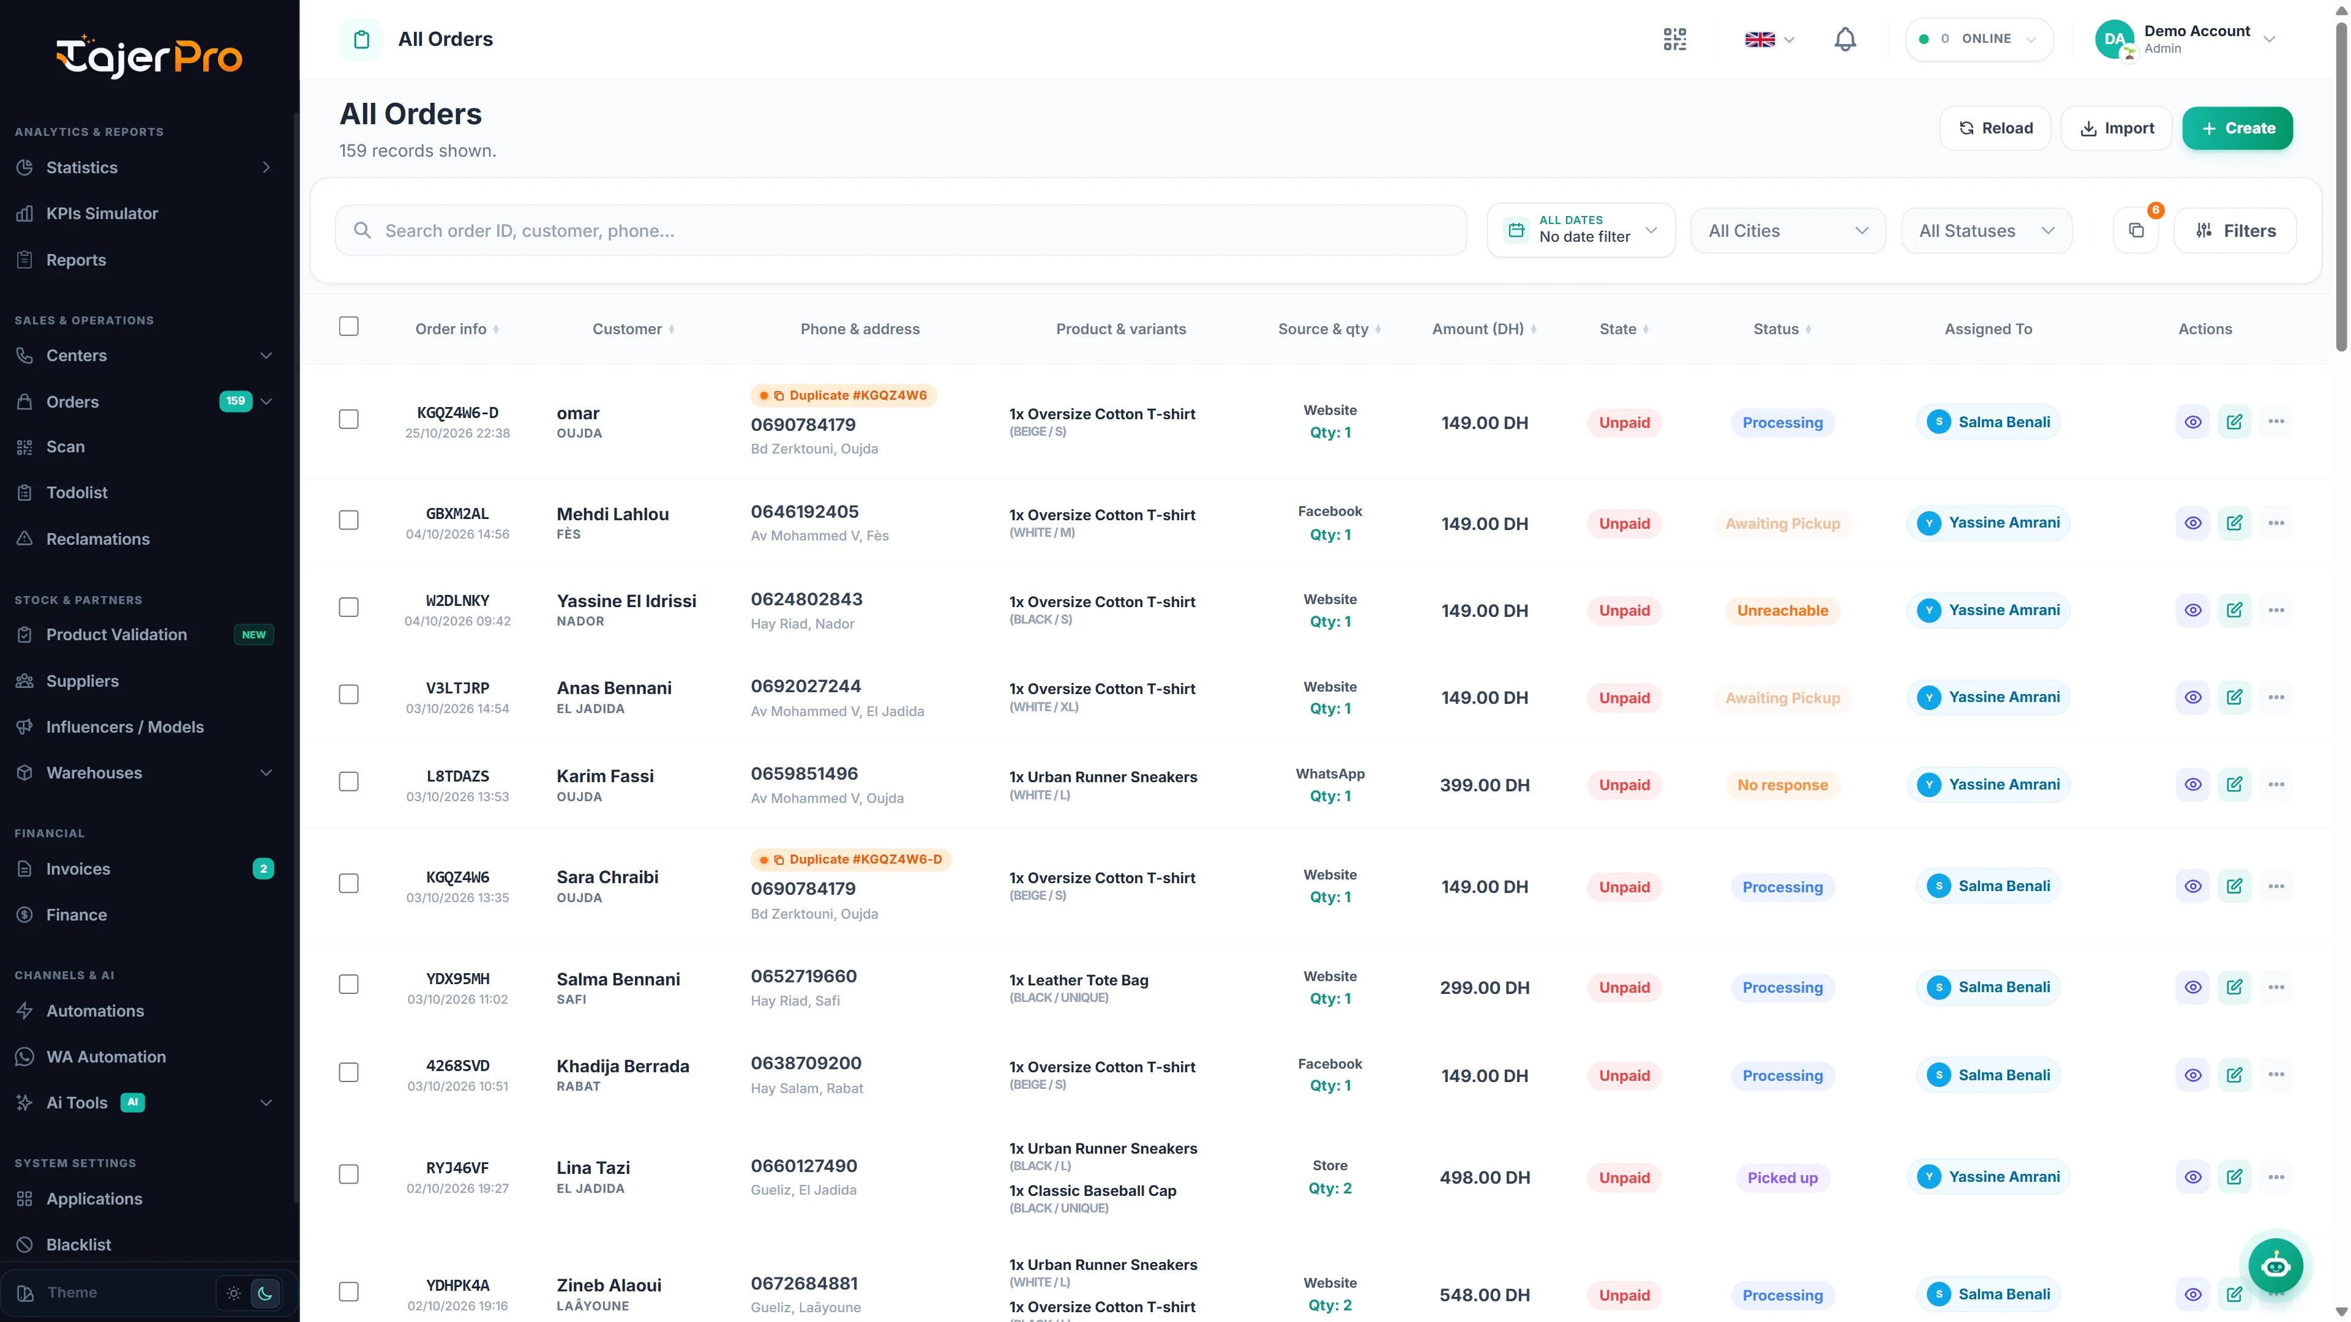View order KGQZ4W6-D details eye icon
Screen dimensions: 2351x1322
pyautogui.click(x=2192, y=422)
